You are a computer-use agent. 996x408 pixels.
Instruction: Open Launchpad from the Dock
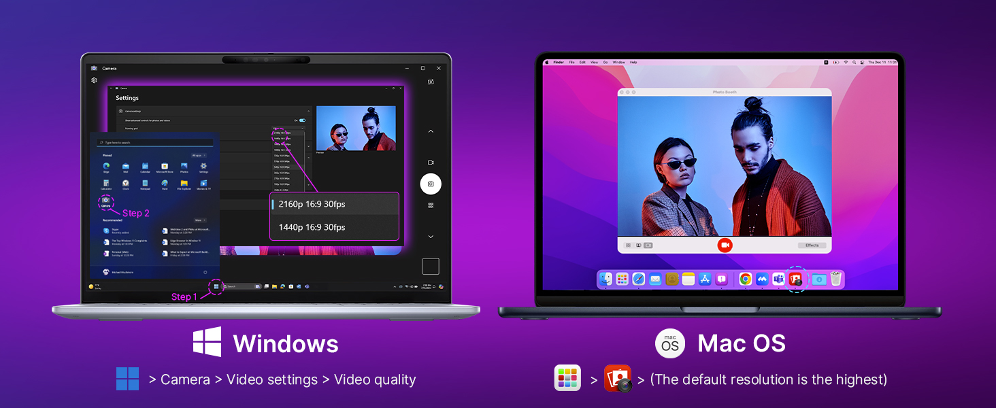(621, 279)
